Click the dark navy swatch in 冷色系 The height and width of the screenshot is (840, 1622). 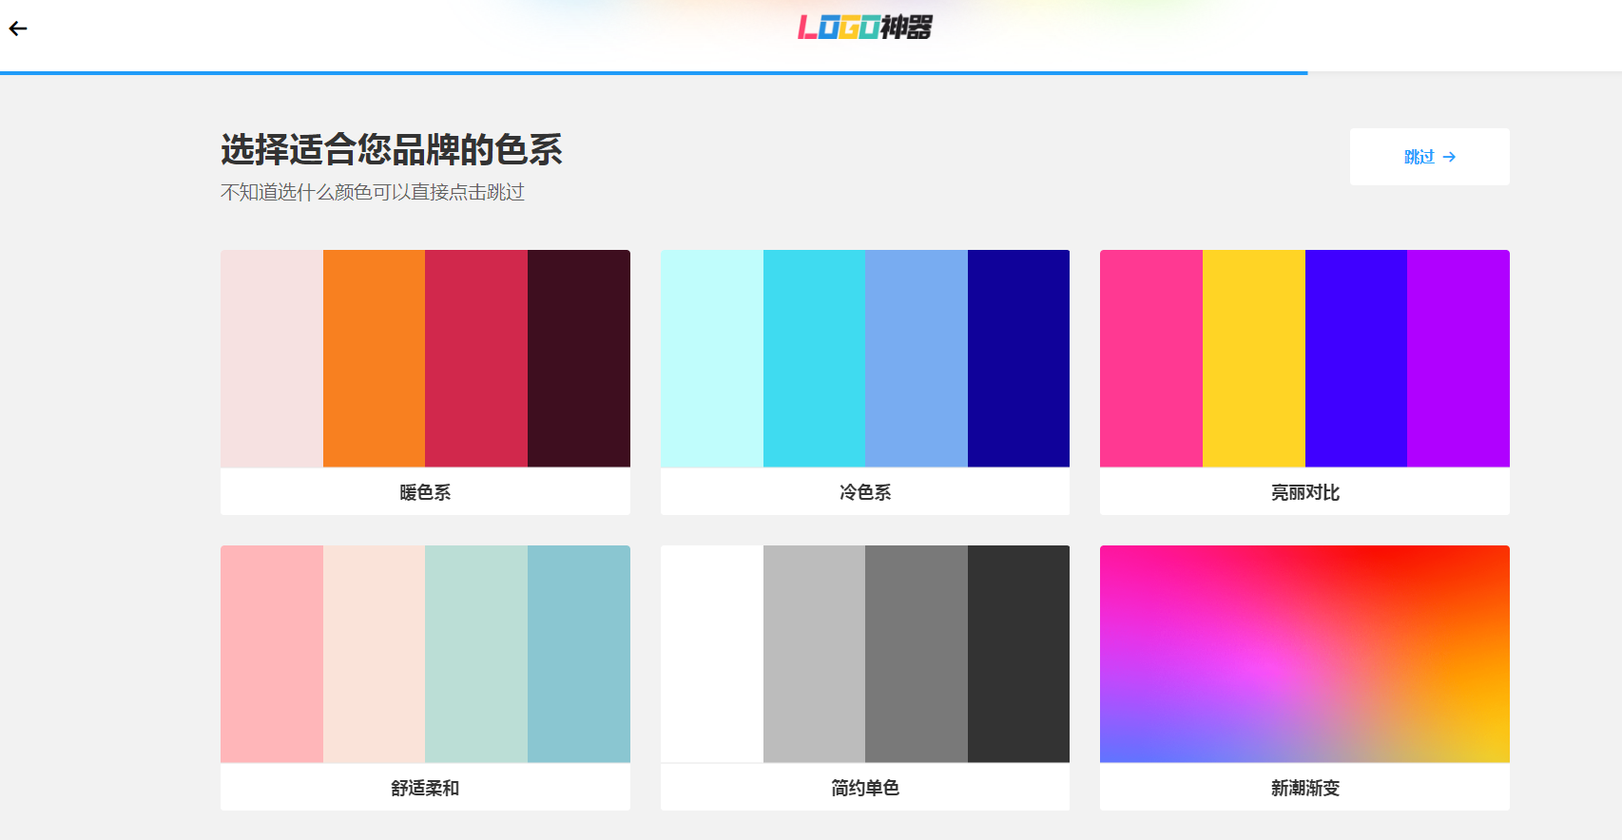[1018, 358]
